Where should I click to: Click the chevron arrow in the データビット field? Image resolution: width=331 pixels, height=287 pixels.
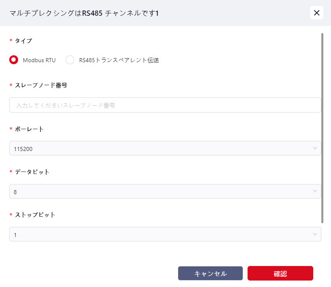pyautogui.click(x=315, y=191)
